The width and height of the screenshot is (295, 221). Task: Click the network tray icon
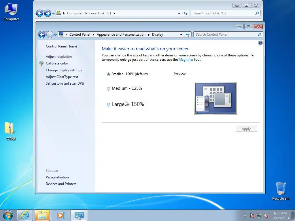[259, 216]
